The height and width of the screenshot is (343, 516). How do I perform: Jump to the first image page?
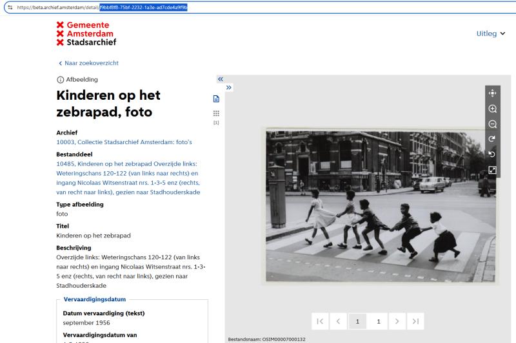pos(321,321)
